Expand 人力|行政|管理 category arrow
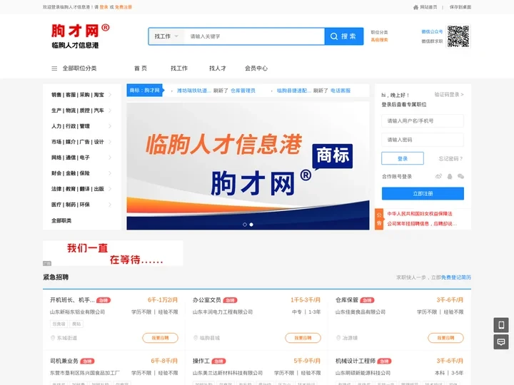Image resolution: width=514 pixels, height=385 pixels. (x=110, y=126)
